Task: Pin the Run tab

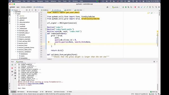Action: point(12,75)
